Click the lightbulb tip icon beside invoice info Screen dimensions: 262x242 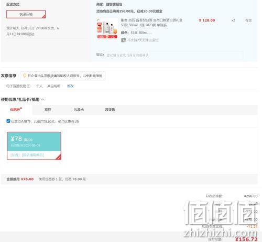click(x=25, y=76)
